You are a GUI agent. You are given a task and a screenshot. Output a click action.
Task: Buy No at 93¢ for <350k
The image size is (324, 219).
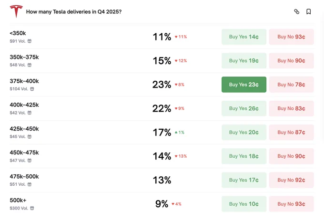(x=291, y=37)
